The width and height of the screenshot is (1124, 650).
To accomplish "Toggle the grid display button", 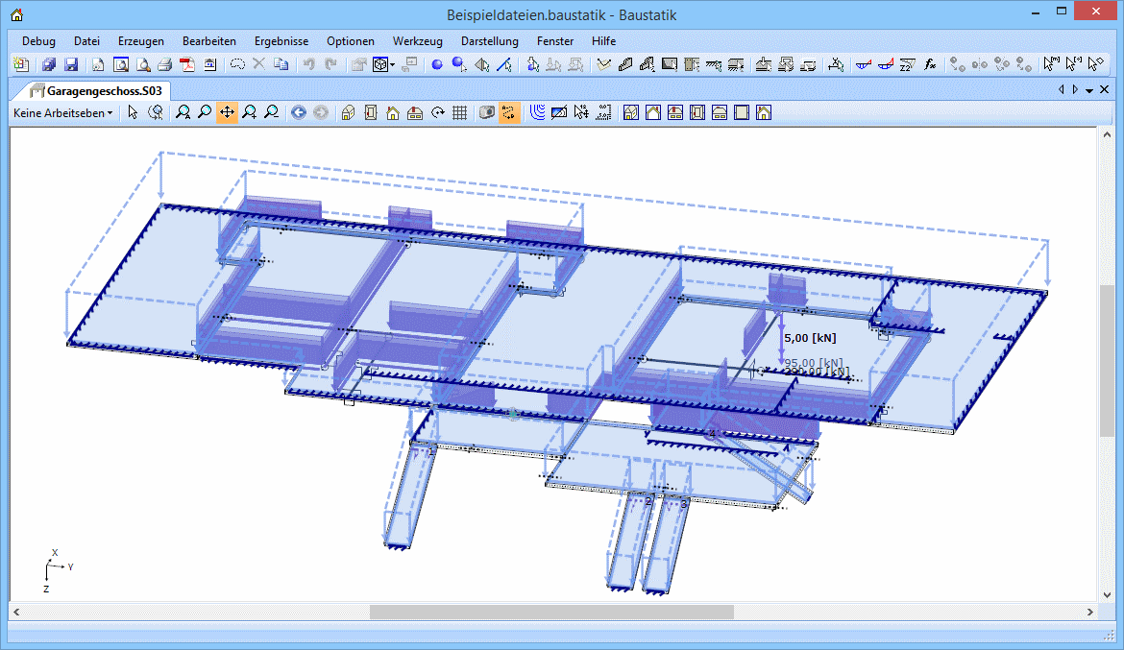I will click(460, 112).
